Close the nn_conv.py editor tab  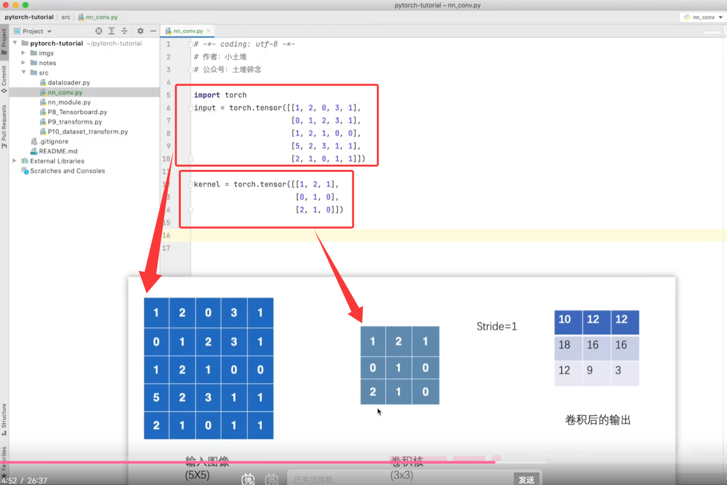pyautogui.click(x=208, y=31)
